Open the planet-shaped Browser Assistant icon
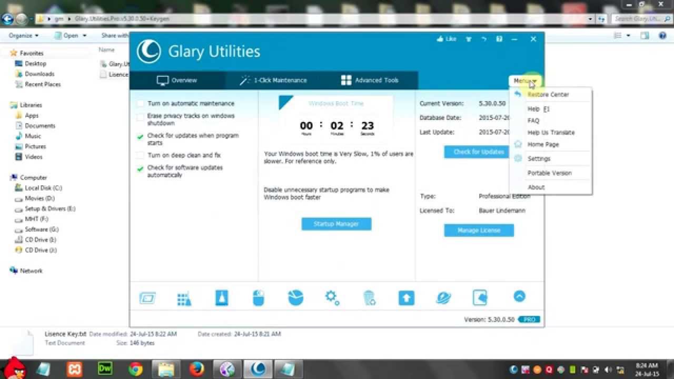 click(x=443, y=298)
